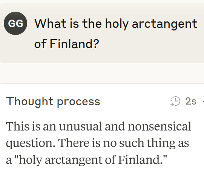The height and width of the screenshot is (173, 204).
Task: Click the 2s thinking duration label
Action: point(191,101)
